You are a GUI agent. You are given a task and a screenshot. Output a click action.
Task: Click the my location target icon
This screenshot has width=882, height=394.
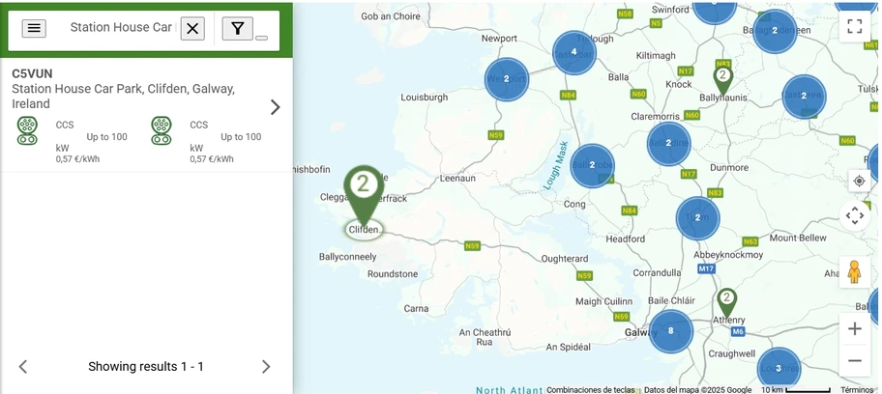click(858, 181)
